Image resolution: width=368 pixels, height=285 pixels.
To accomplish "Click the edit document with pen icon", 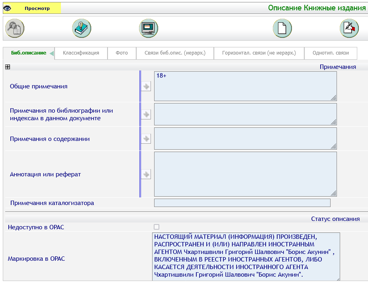I will (349, 28).
